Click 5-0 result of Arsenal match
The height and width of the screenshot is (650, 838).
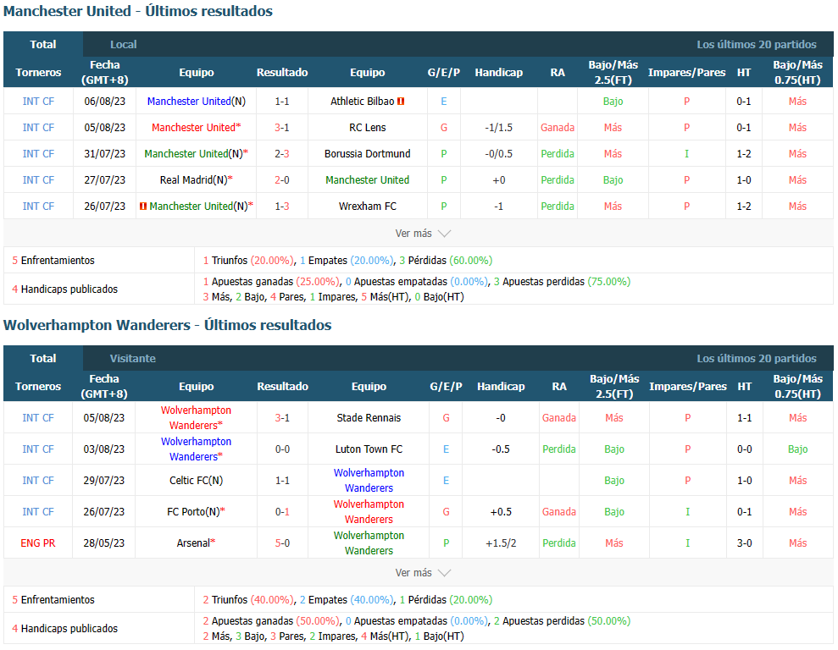283,543
